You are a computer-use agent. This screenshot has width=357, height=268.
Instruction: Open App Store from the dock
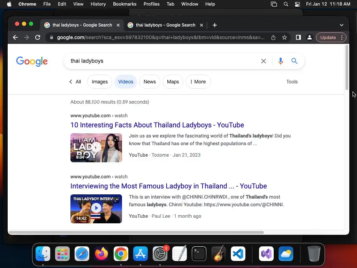pyautogui.click(x=140, y=254)
